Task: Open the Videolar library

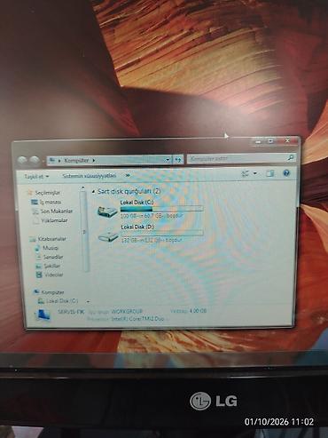Action: [54, 275]
